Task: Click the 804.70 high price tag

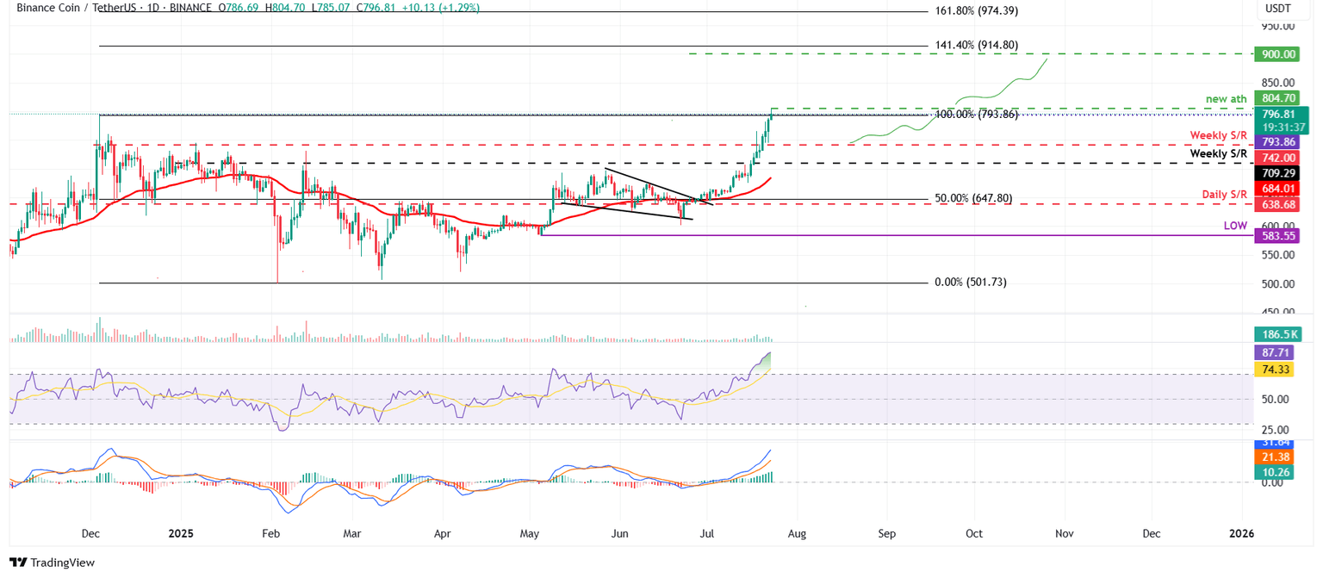Action: point(1276,98)
